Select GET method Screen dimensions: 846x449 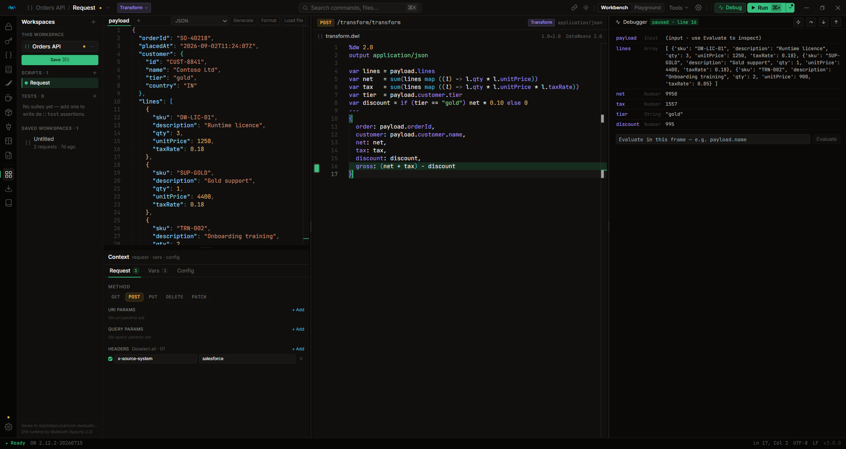pyautogui.click(x=115, y=297)
